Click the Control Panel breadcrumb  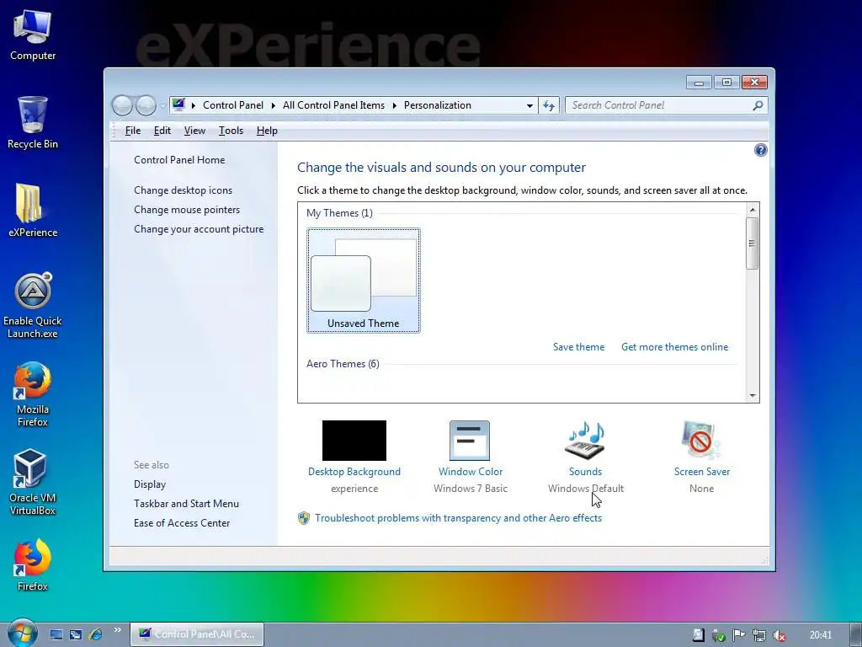coord(233,105)
